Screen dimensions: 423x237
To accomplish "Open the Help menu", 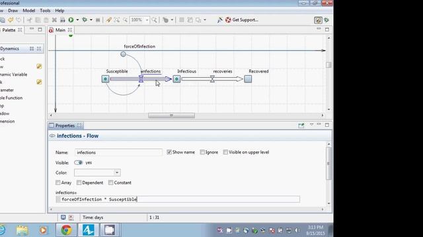I will (59, 11).
